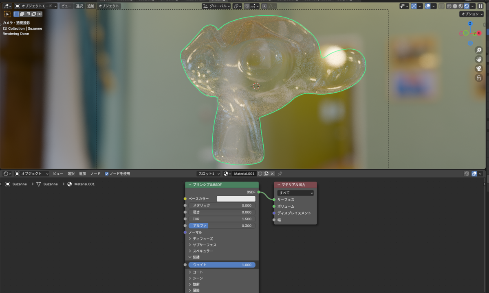This screenshot has width=489, height=293.
Task: Unlink Material.001 with the X icon
Action: pos(272,174)
